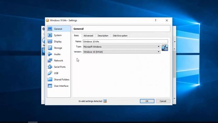This screenshot has height=123, width=218.
Task: Click the Windows 10 OS type badge
Action: 165,48
